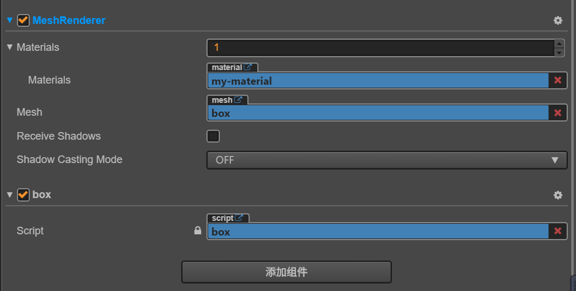Click the Materials count input field

tap(381, 48)
